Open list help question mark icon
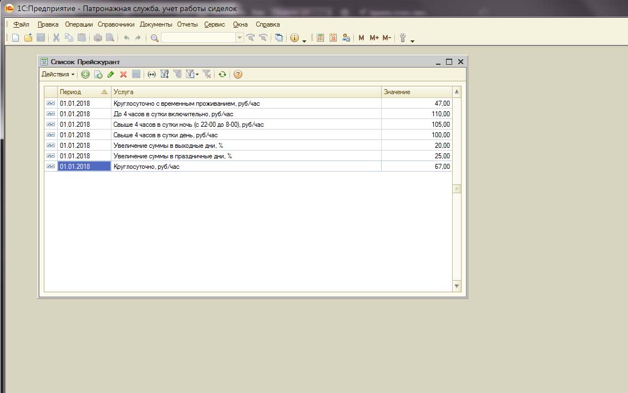 click(238, 74)
